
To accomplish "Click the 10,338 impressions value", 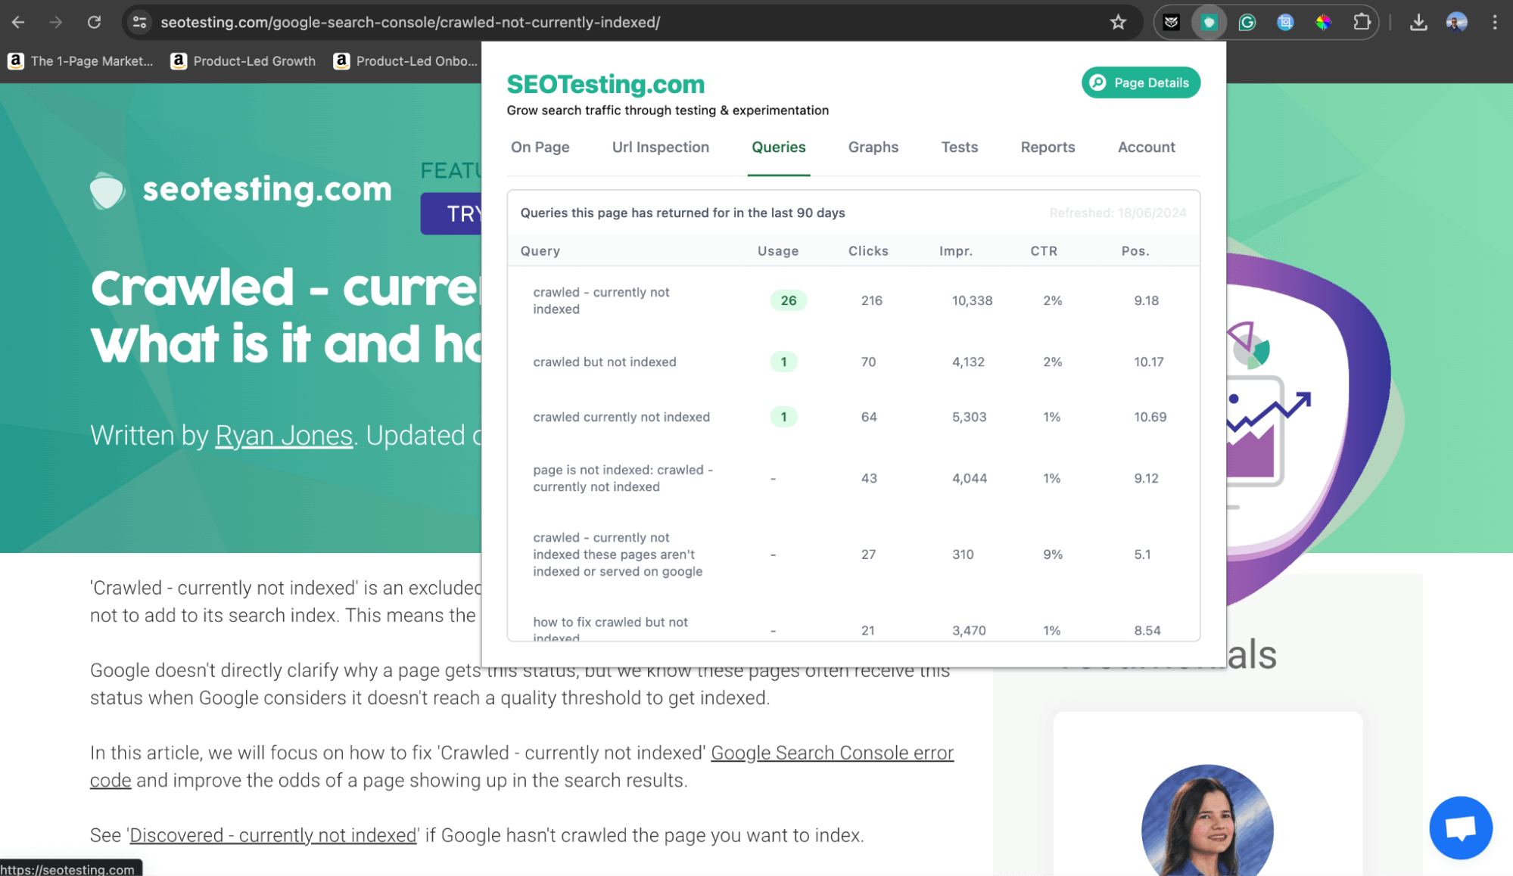I will (972, 300).
